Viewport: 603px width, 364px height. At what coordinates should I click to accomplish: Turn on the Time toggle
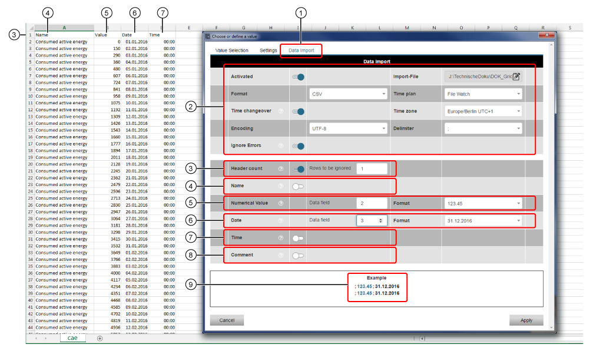pyautogui.click(x=298, y=238)
